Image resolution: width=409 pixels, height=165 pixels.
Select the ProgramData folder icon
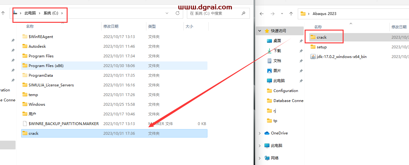pyautogui.click(x=25, y=75)
